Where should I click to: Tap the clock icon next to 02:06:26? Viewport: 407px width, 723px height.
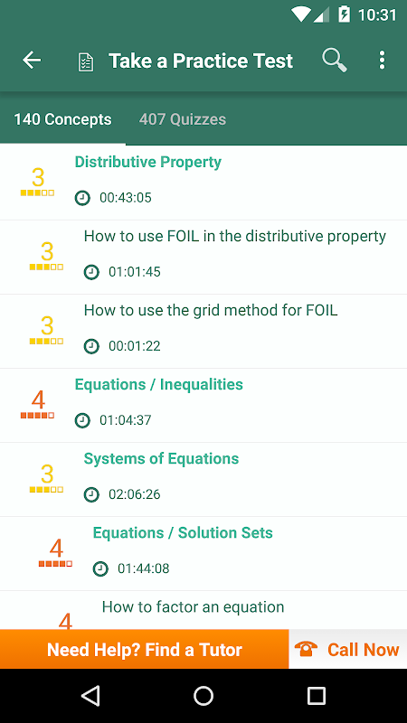pos(91,494)
